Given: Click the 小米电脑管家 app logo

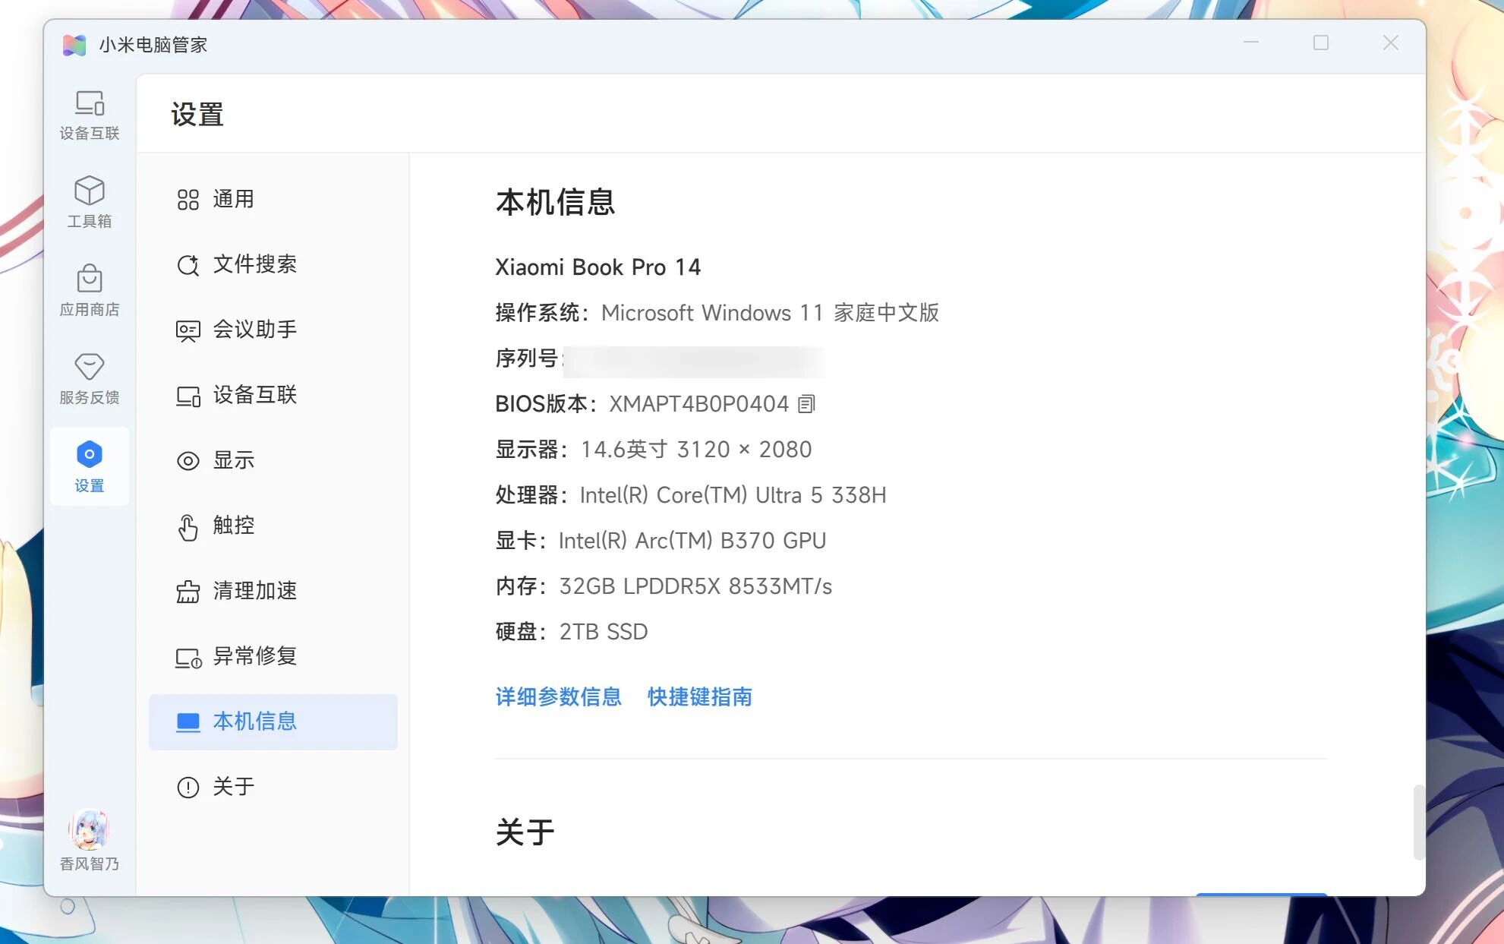Looking at the screenshot, I should pos(74,45).
